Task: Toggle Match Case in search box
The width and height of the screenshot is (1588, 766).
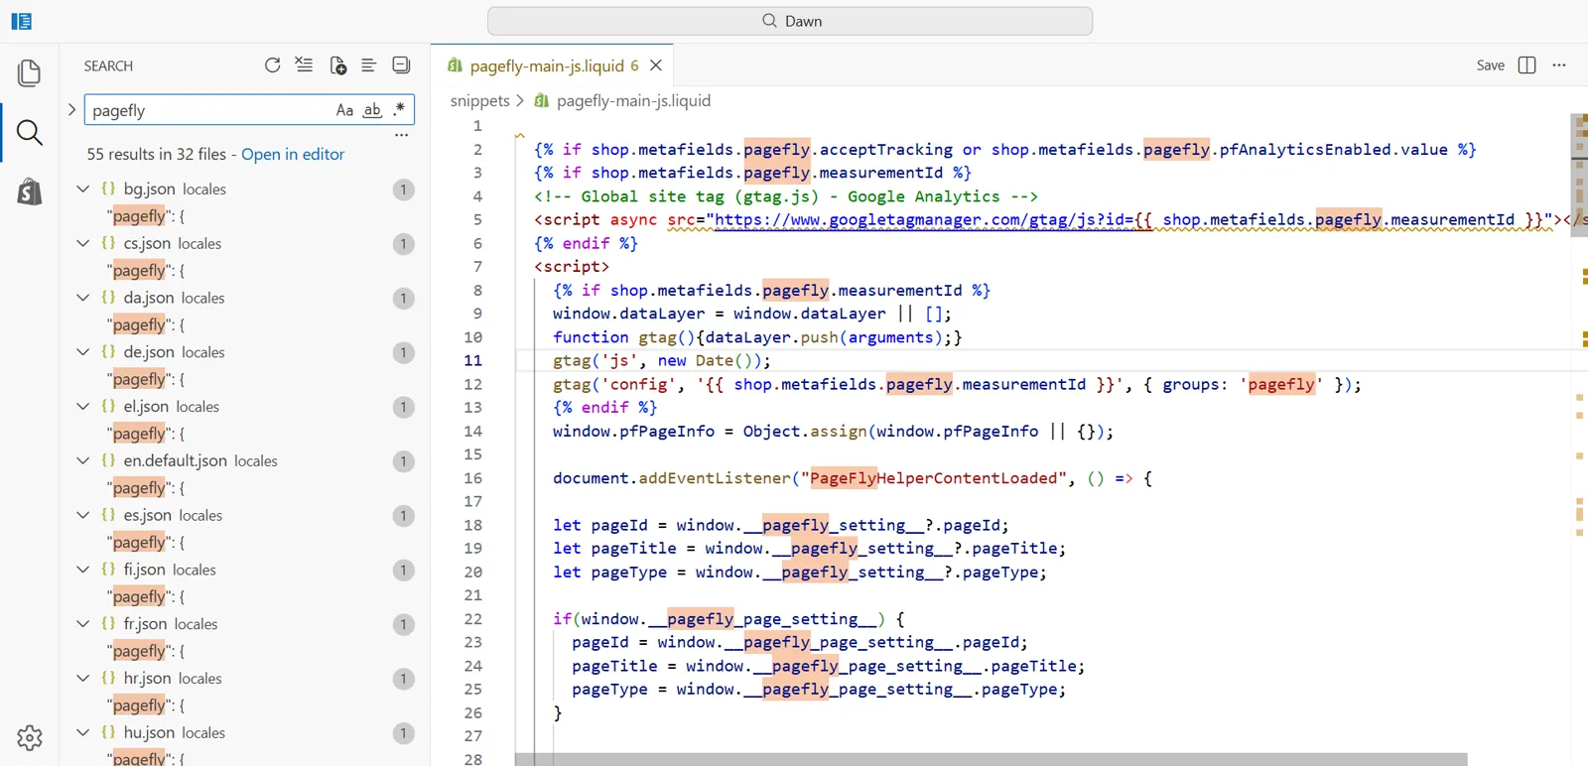Action: point(344,110)
